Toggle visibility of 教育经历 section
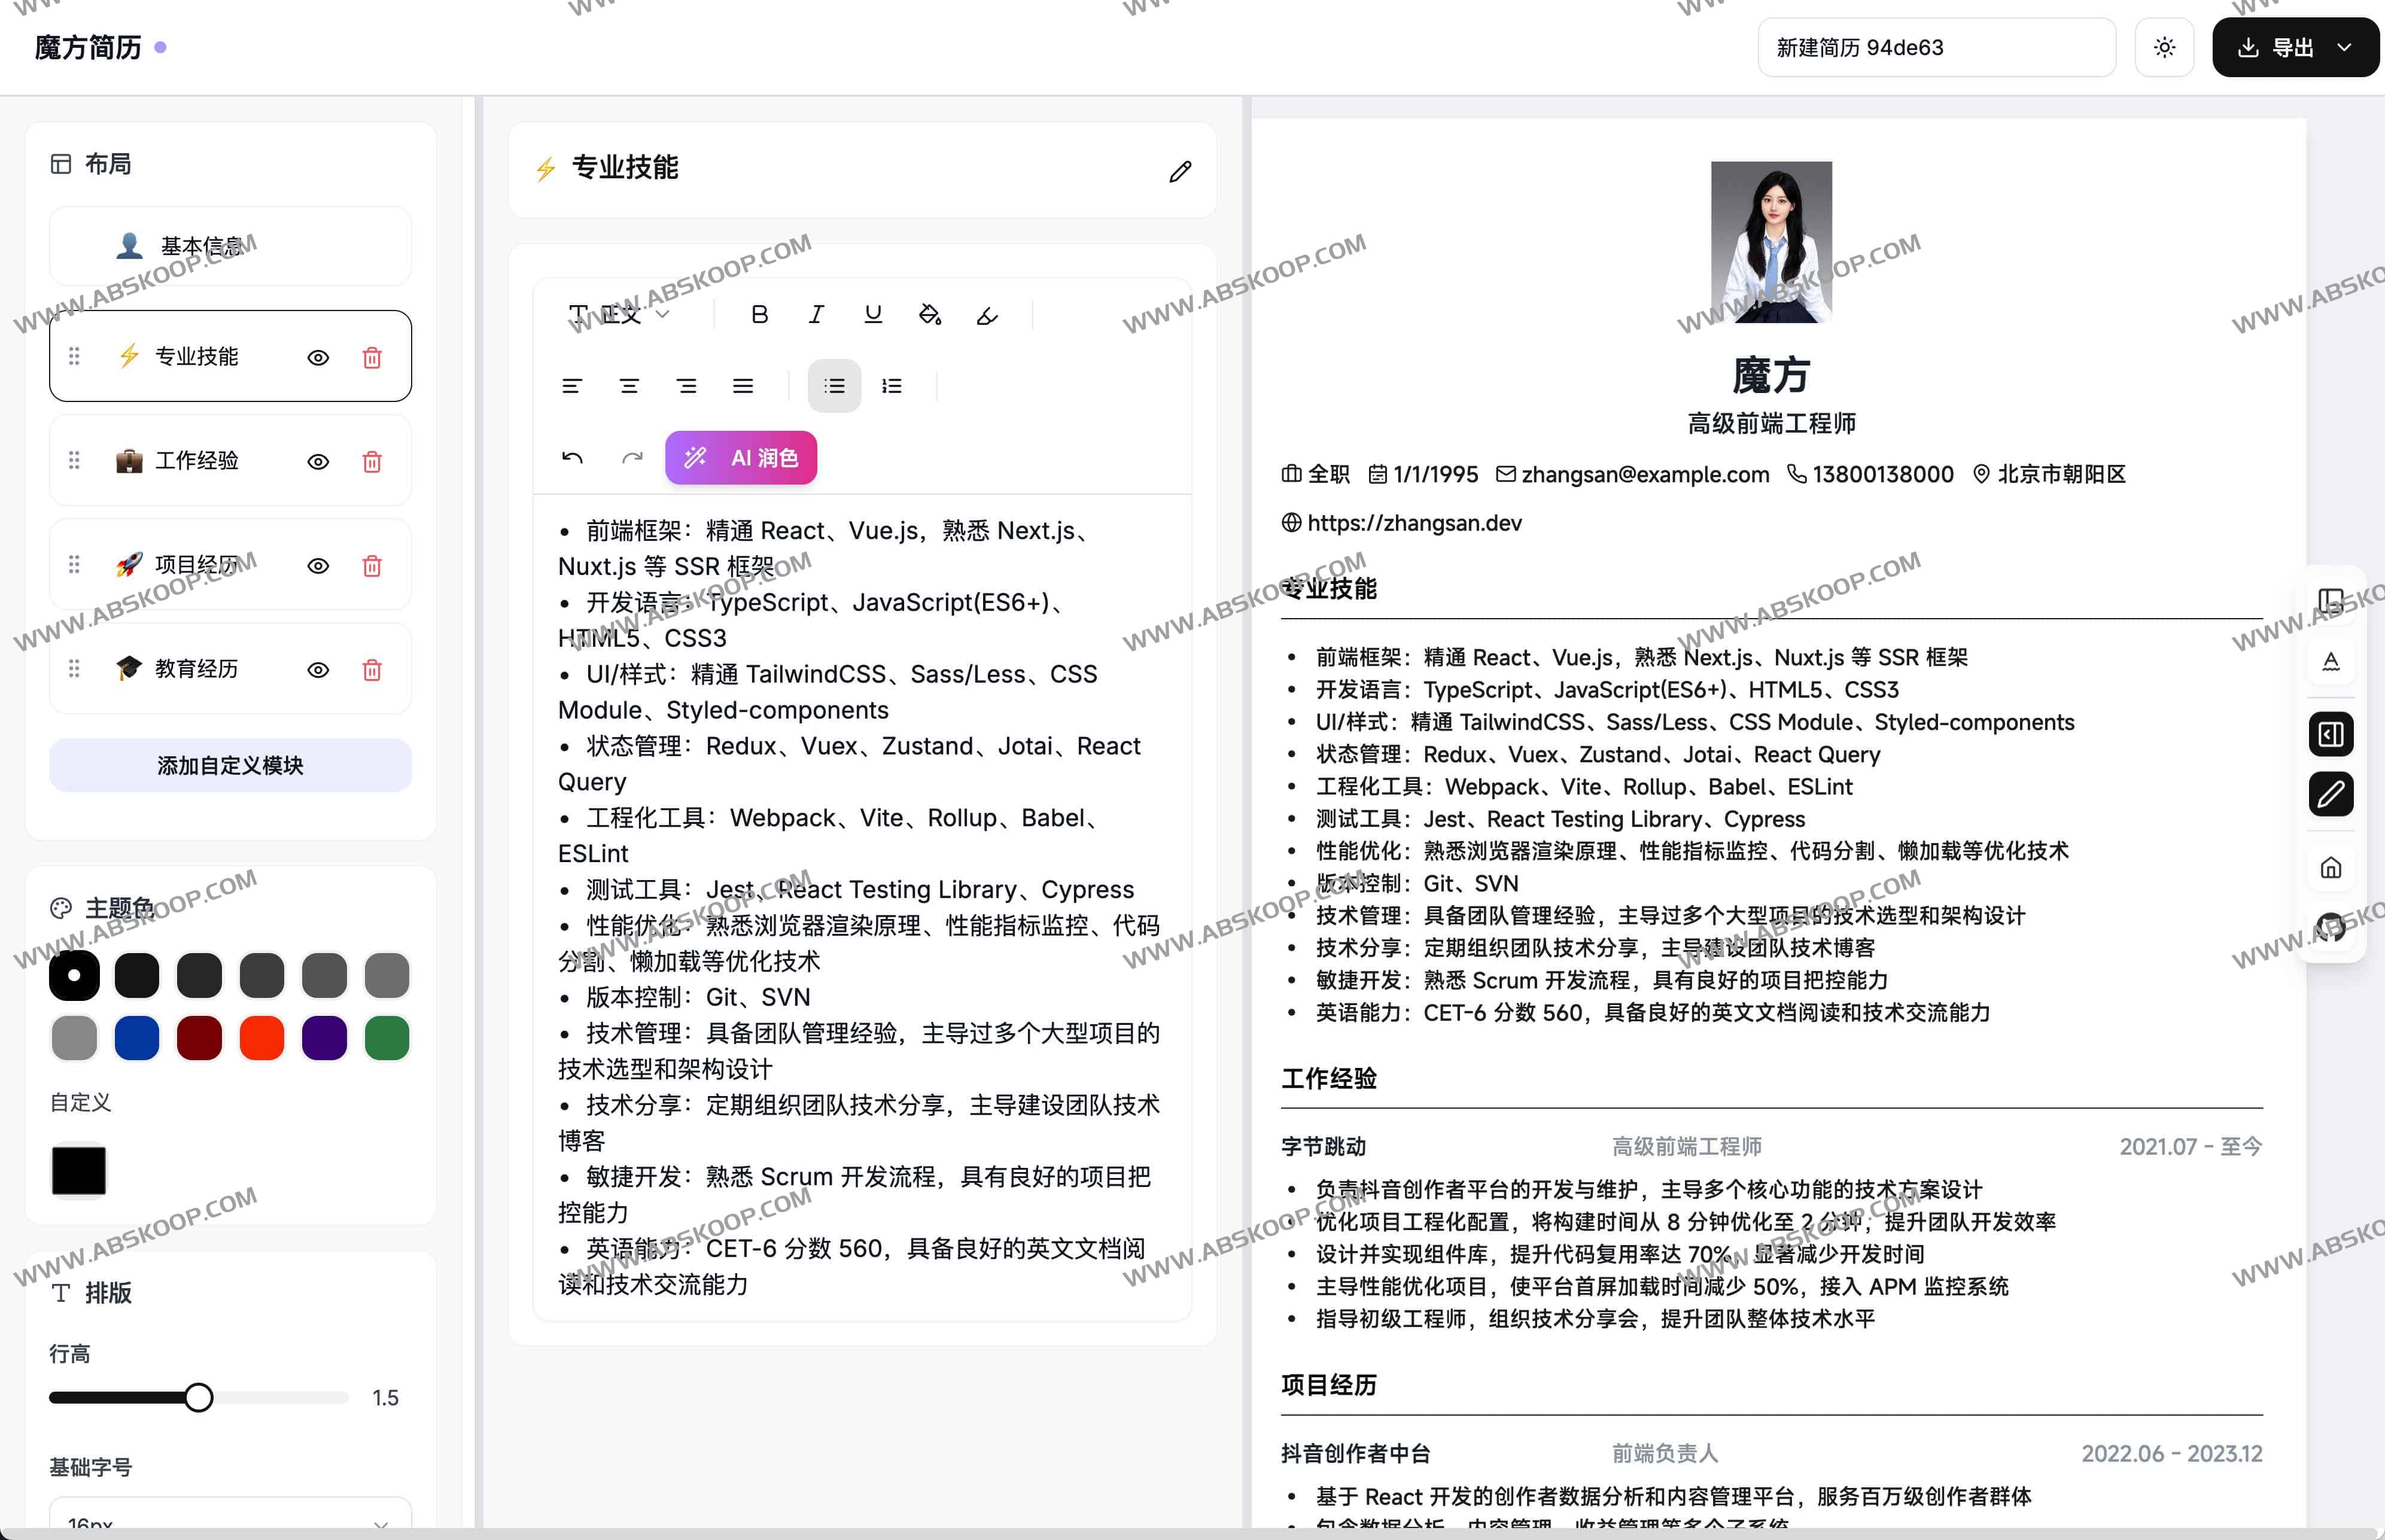Viewport: 2385px width, 1540px height. (318, 670)
